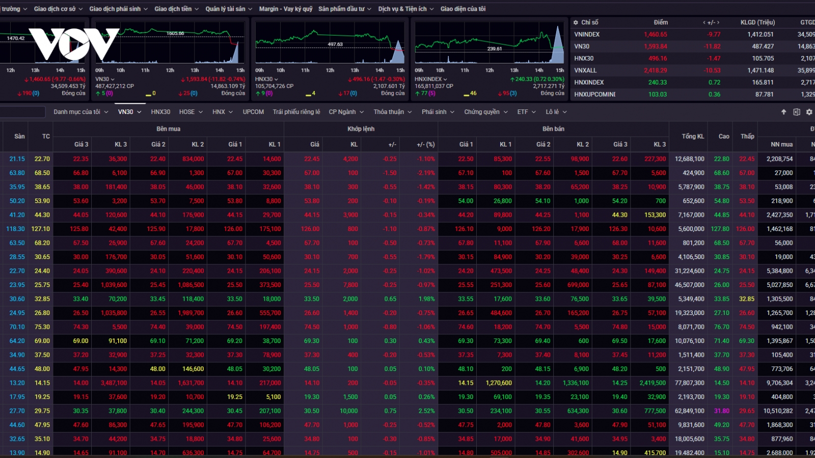Select the VNXALL row in Chỉ số
This screenshot has width=815, height=458.
(x=693, y=70)
